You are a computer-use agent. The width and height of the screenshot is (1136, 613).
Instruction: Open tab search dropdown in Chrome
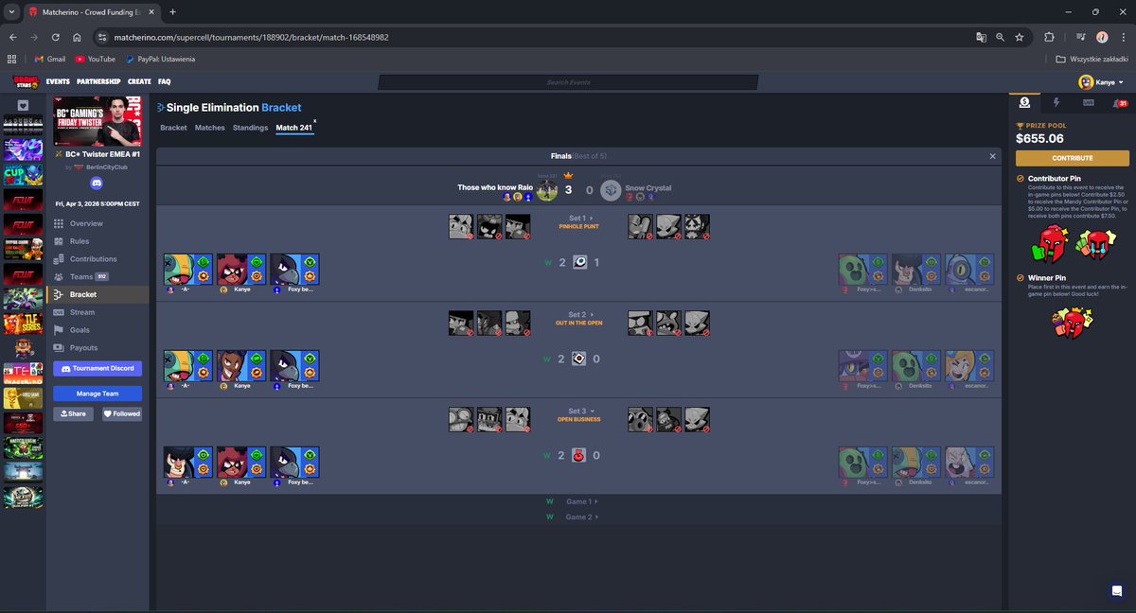click(x=10, y=12)
